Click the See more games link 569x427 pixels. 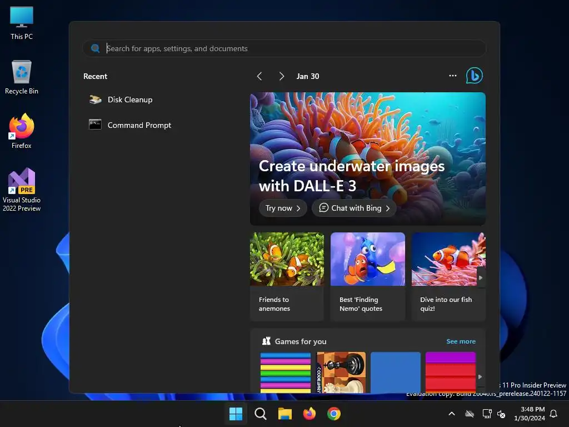point(461,341)
